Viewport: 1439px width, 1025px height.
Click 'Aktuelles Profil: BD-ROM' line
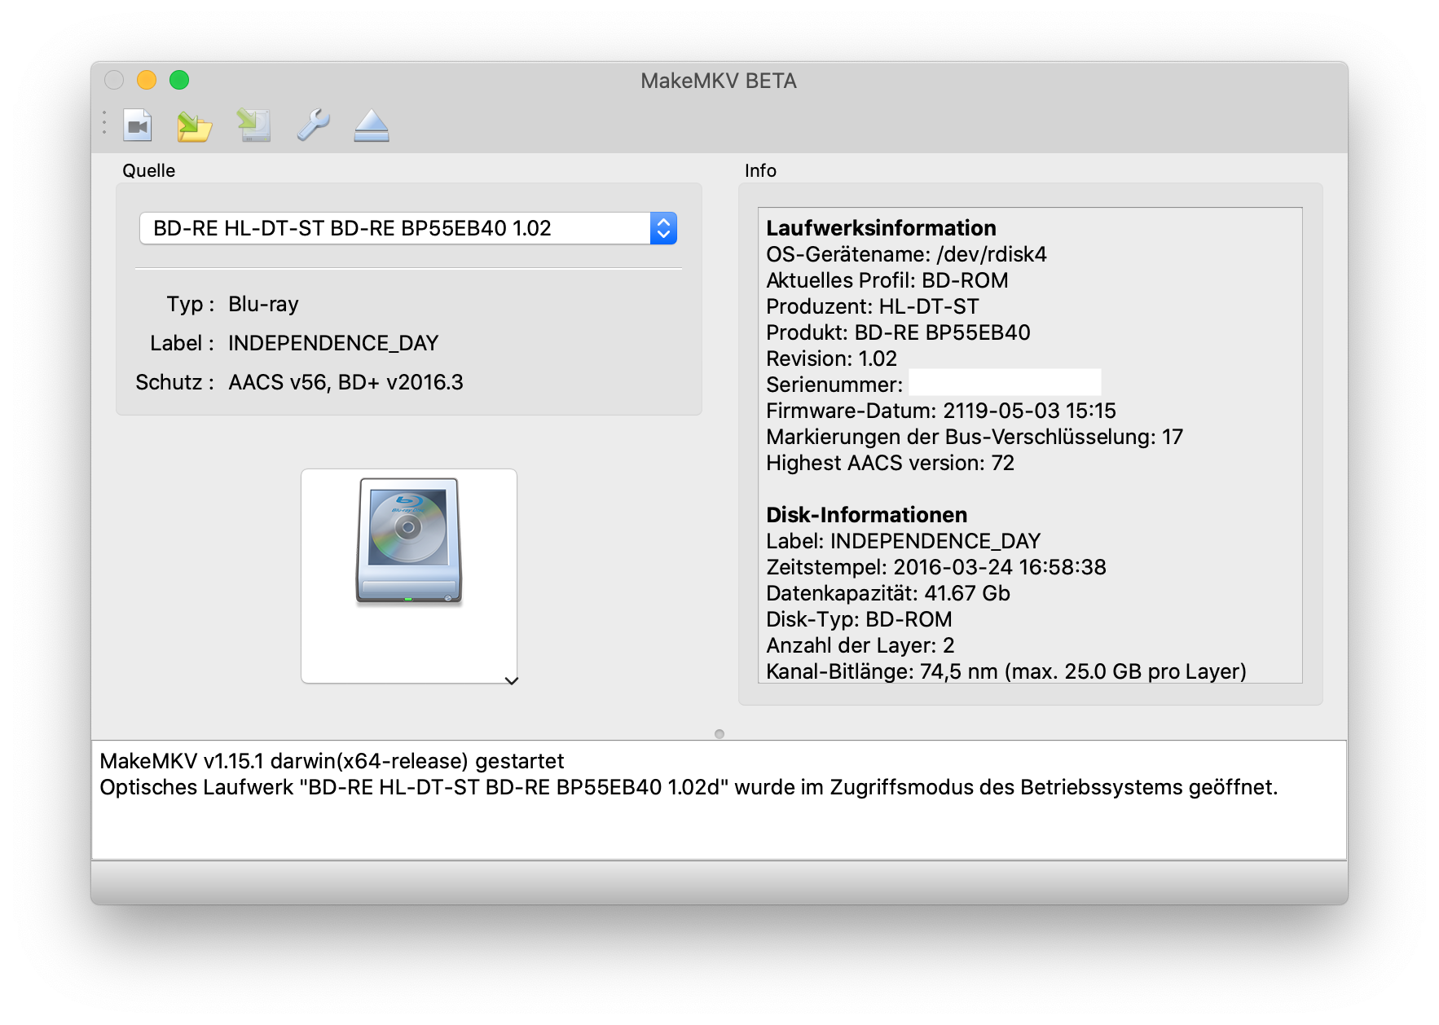point(887,280)
